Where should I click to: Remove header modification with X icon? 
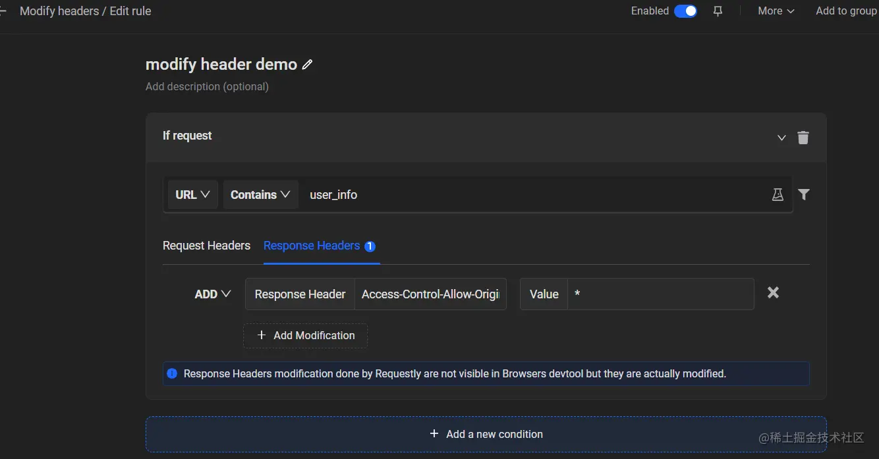click(774, 292)
